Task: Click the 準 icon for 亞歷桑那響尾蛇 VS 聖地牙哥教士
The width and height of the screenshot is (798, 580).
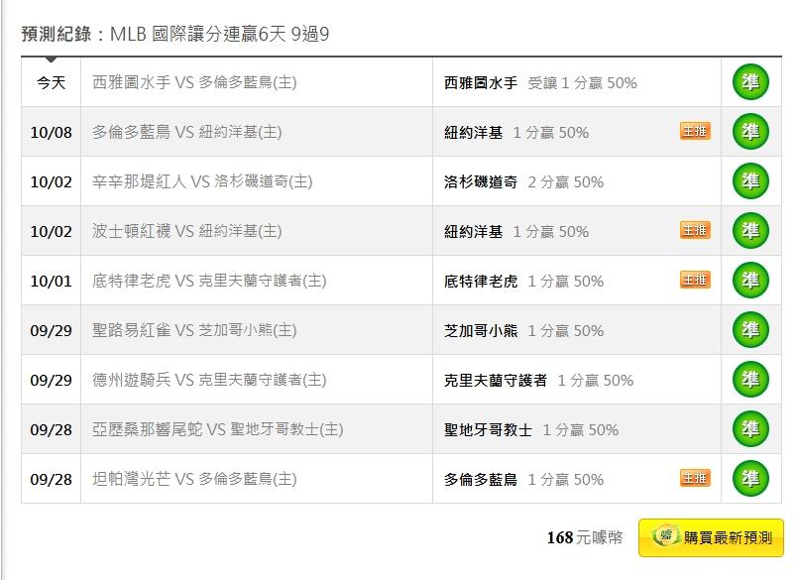Action: [x=750, y=429]
